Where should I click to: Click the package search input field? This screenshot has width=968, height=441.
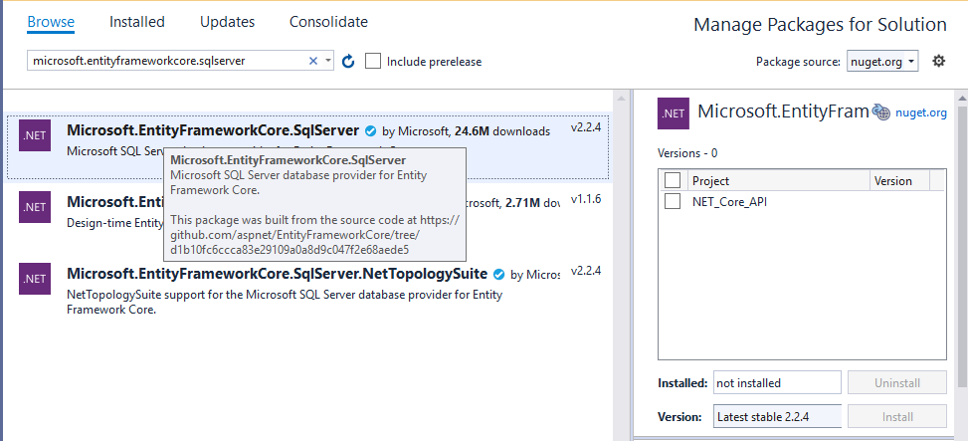(167, 62)
